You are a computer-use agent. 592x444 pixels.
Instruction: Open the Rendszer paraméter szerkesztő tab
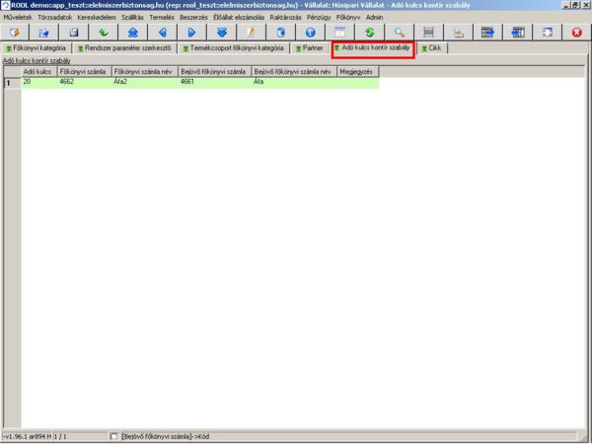pos(125,48)
